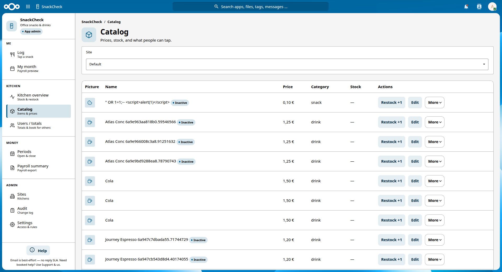Screen dimensions: 502x272
Task: Open Settings Access & rules
Action: [38, 225]
